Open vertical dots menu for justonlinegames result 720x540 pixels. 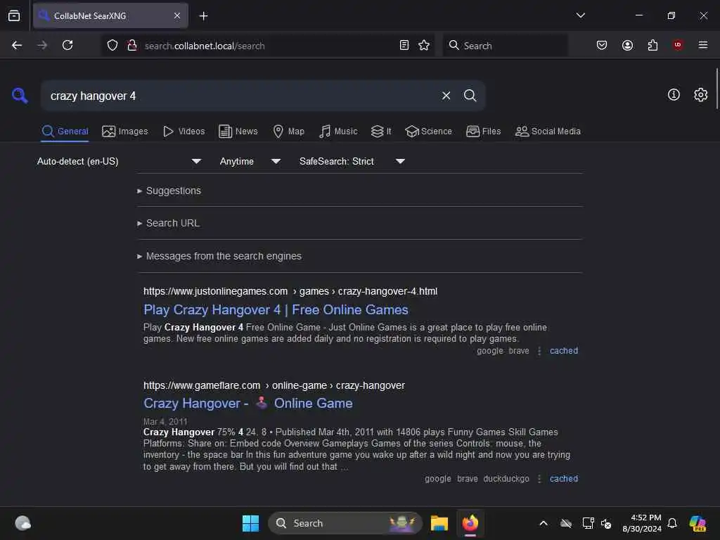coord(539,351)
